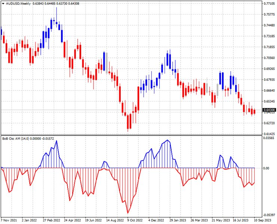This screenshot has width=277, height=224.
Task: Click the current price label 0.64308
Action: point(269,110)
